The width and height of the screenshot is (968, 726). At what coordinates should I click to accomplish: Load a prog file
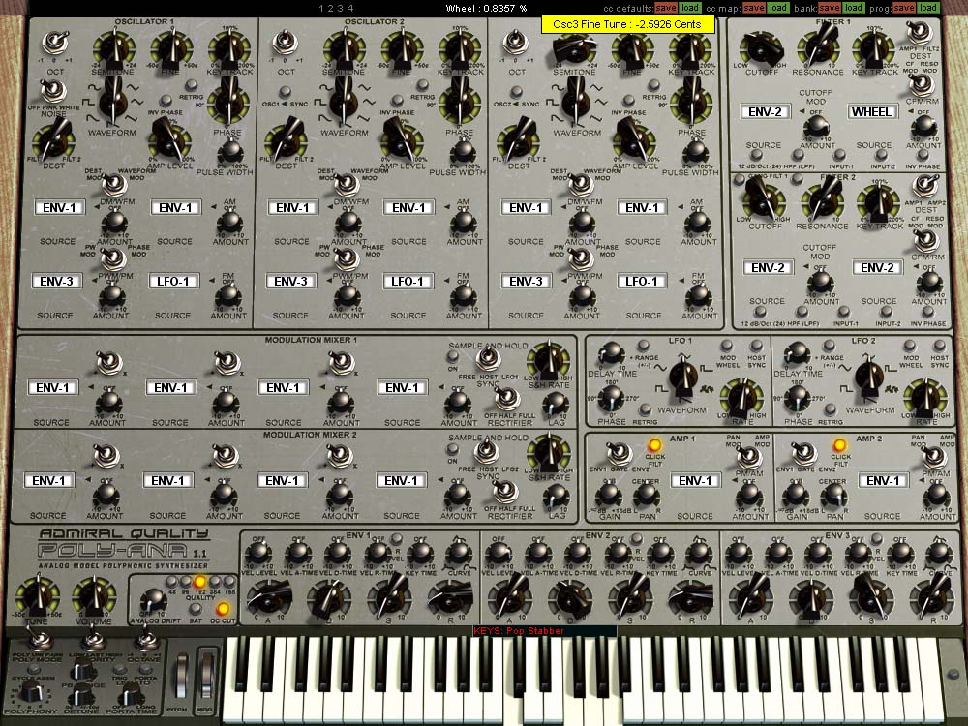928,8
